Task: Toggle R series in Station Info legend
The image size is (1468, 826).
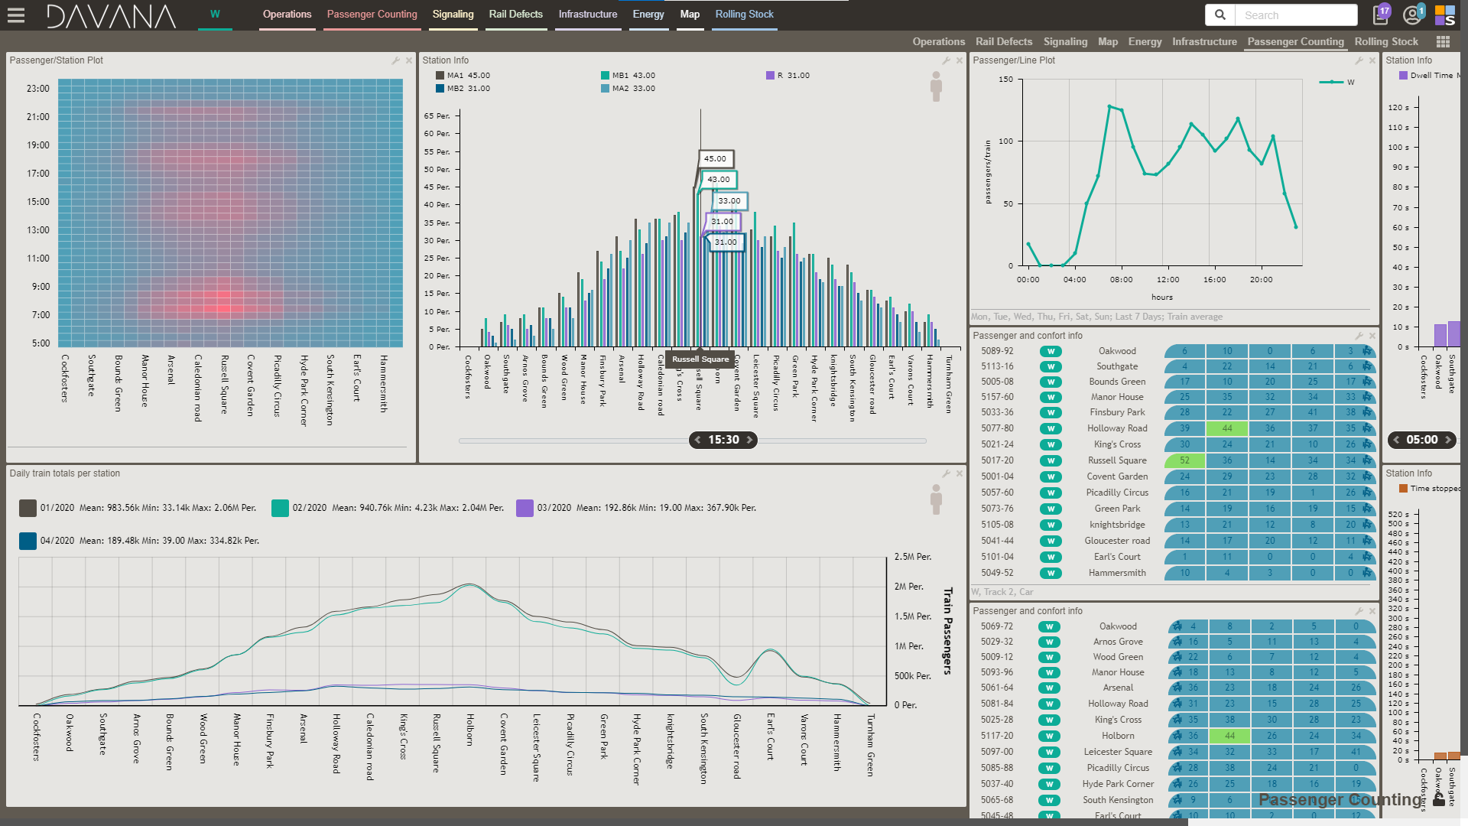Action: click(x=788, y=75)
